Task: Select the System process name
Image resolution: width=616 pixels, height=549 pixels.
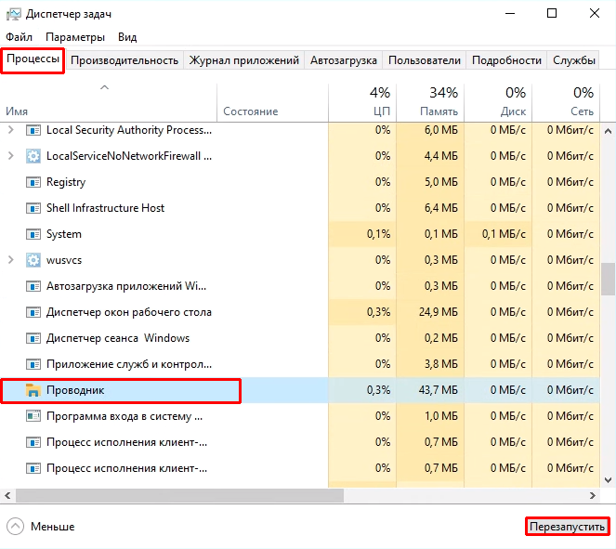Action: [x=63, y=234]
